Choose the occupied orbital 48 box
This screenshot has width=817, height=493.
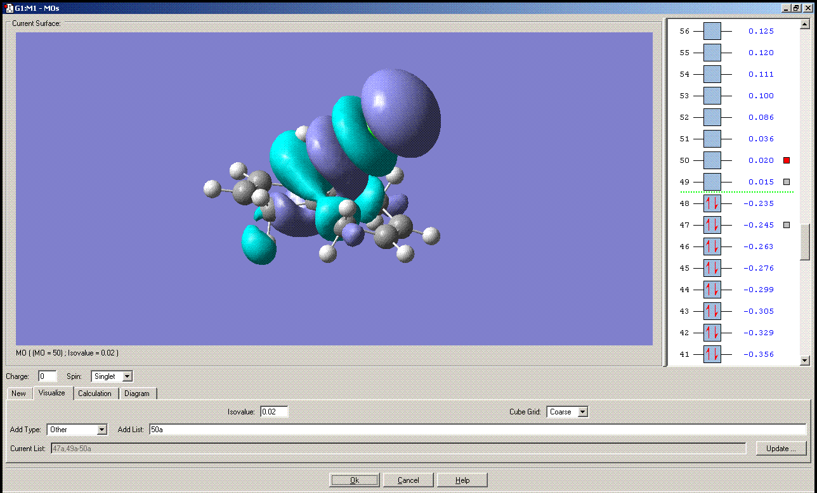[712, 203]
